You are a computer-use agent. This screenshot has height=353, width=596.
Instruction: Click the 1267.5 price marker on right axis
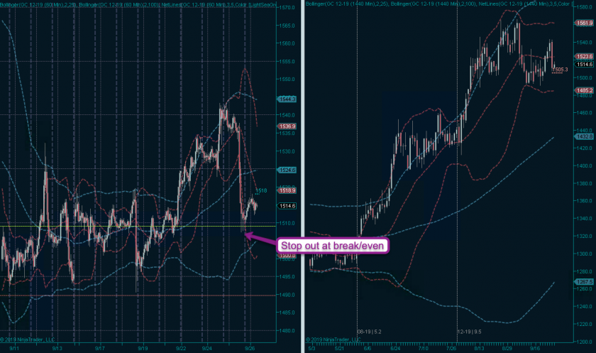[584, 282]
